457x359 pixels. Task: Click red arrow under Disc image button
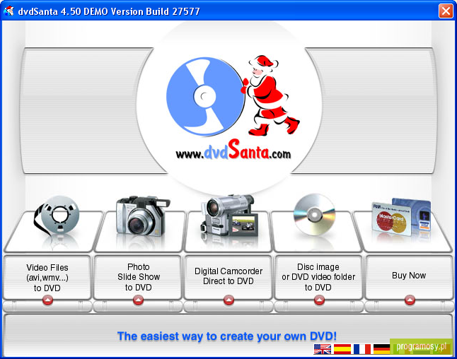coord(320,300)
